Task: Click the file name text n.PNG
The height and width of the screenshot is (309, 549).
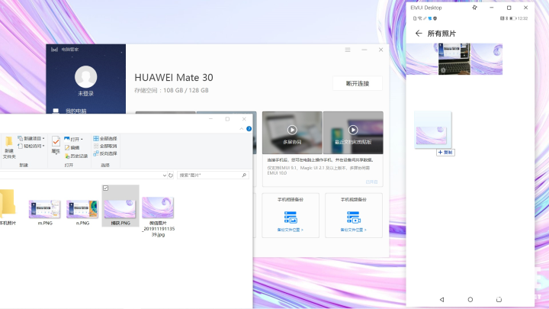Action: pos(82,223)
